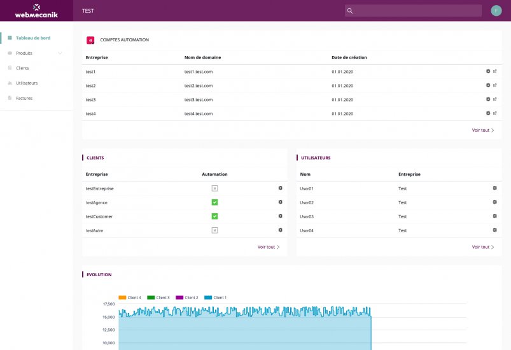511x350 pixels.
Task: Toggle Automation checkbox for testEntreprise
Action: [214, 188]
